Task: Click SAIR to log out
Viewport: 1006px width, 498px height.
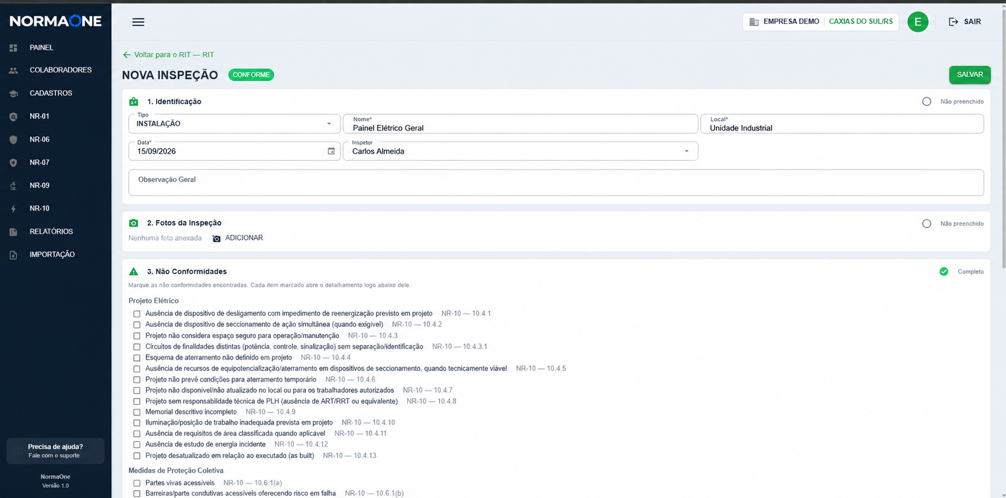Action: tap(972, 22)
